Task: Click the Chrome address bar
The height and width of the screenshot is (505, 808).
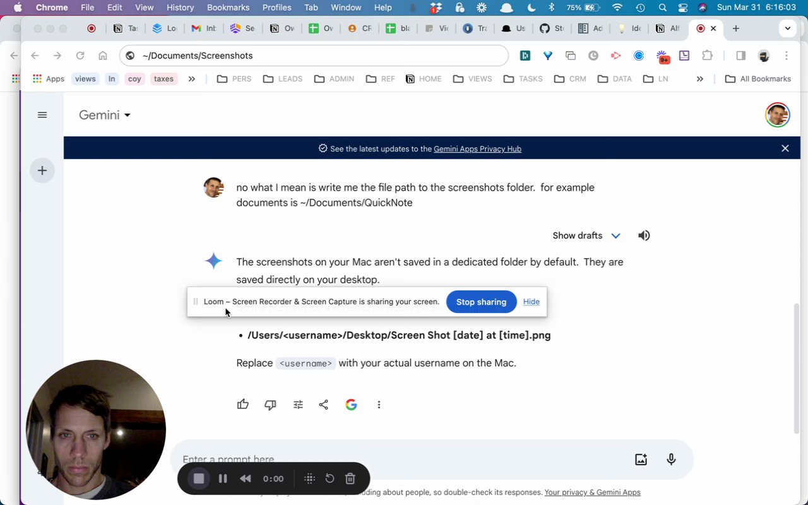Action: pyautogui.click(x=314, y=56)
